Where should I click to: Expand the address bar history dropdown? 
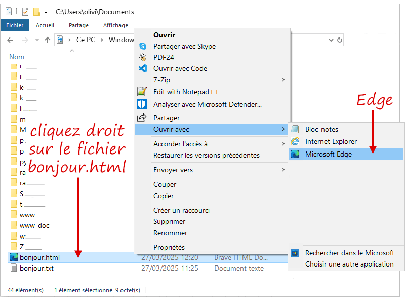coord(331,40)
